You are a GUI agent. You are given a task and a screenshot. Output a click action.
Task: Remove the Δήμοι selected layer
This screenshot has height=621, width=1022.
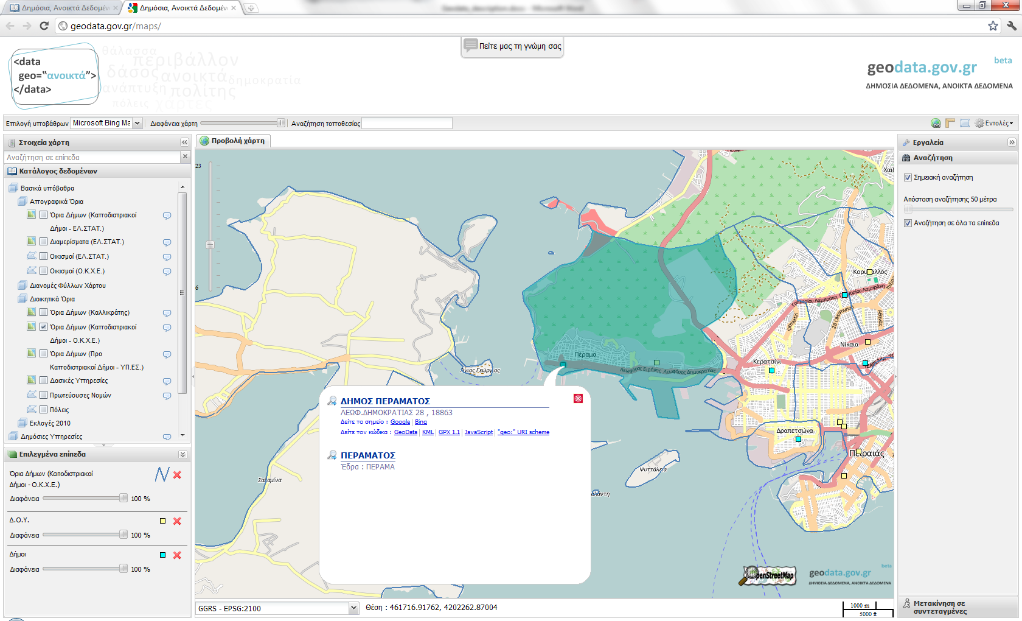[x=177, y=555]
